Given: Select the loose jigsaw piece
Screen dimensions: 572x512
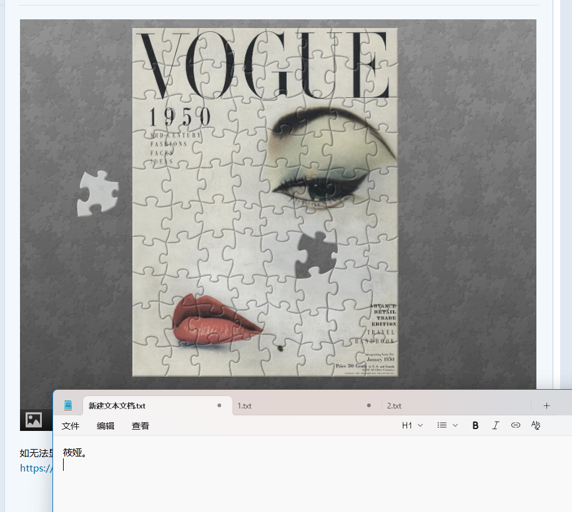Looking at the screenshot, I should (98, 193).
